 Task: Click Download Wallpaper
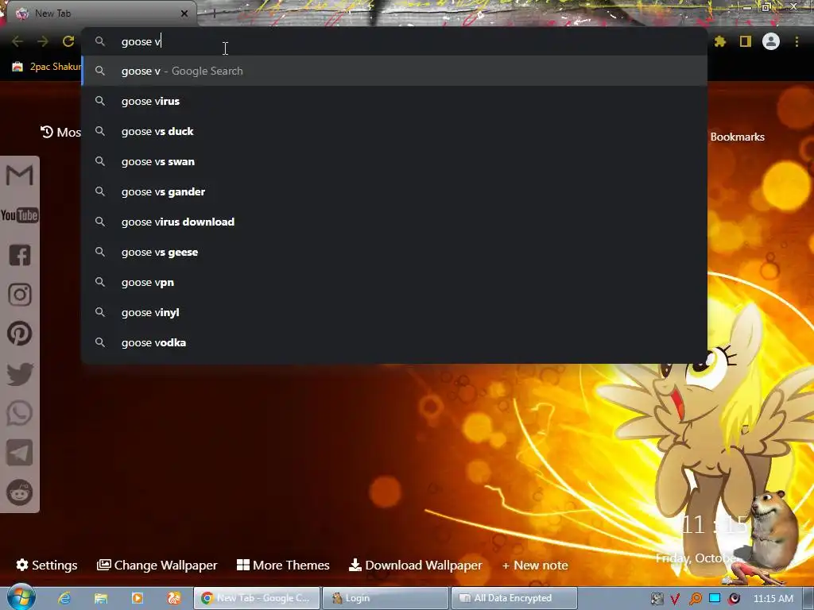click(x=415, y=565)
